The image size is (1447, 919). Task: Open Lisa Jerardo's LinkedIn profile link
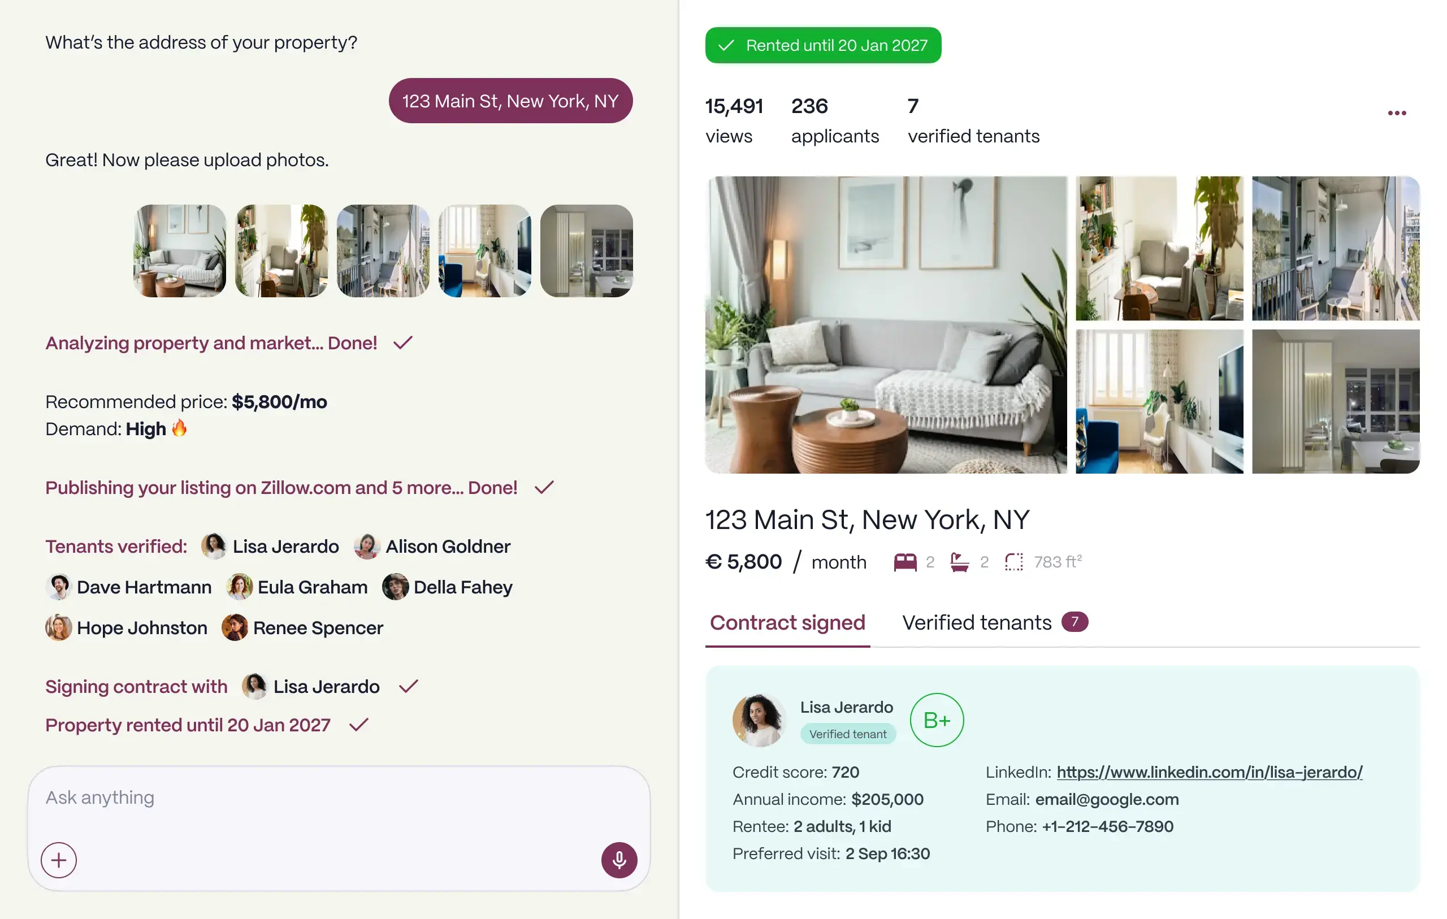tap(1209, 773)
